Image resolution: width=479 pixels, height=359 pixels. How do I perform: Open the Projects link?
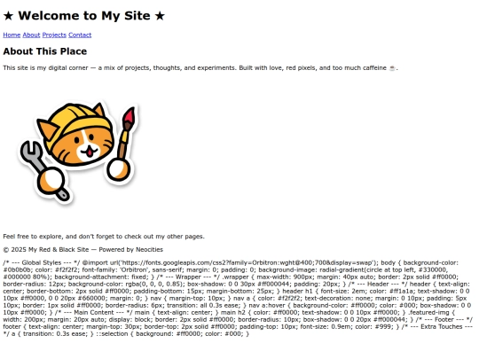[54, 35]
